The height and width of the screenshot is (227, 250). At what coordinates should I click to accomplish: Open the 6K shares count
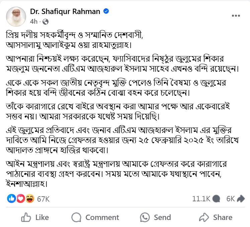[231, 199]
